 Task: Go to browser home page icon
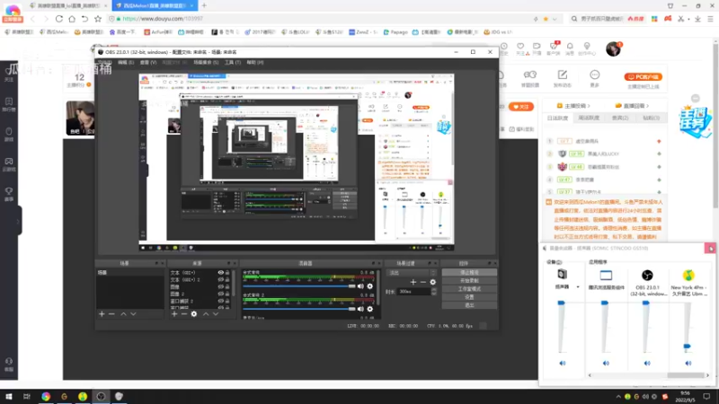[x=72, y=19]
